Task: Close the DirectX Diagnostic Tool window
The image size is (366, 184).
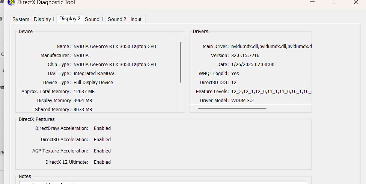Action: tap(356, 2)
